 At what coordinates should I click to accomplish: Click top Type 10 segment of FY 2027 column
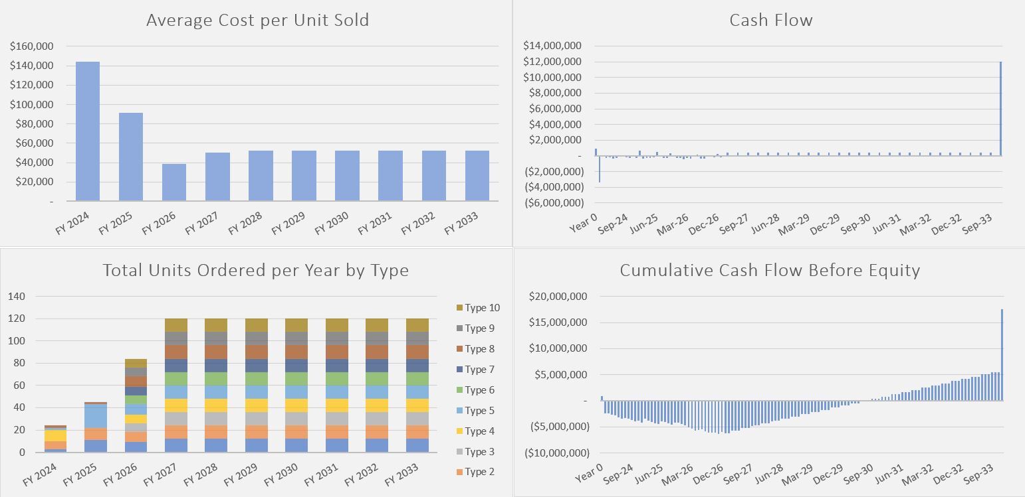click(x=176, y=325)
